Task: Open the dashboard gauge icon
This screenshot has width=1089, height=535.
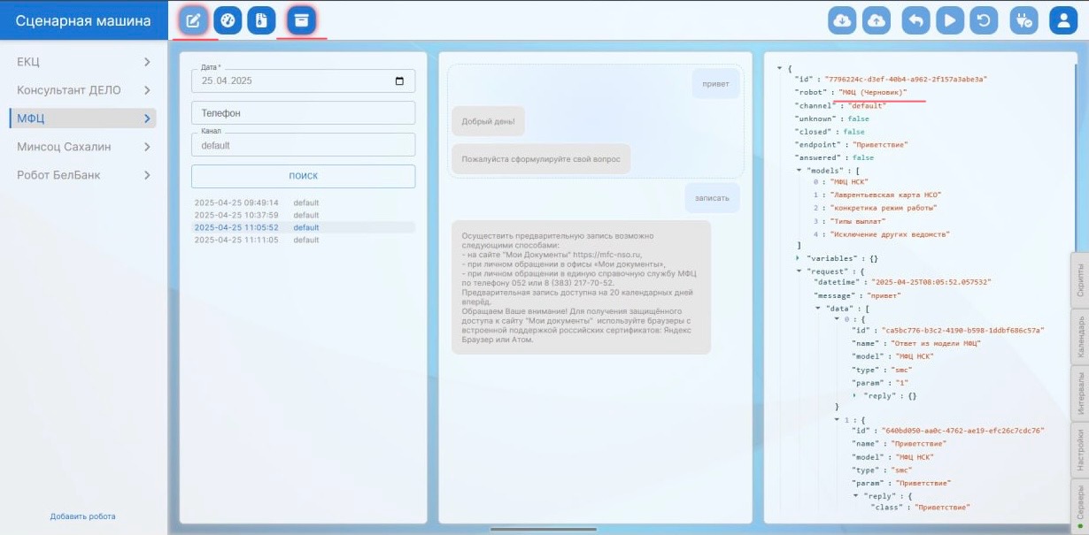Action: coord(228,20)
